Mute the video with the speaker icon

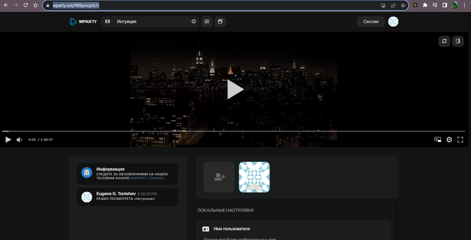click(20, 139)
